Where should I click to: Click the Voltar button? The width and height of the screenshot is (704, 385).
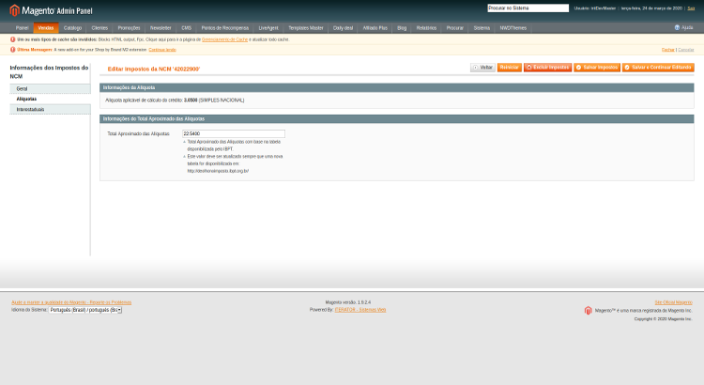point(482,68)
